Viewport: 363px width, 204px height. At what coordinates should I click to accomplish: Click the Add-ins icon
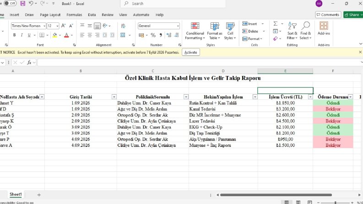324,28
